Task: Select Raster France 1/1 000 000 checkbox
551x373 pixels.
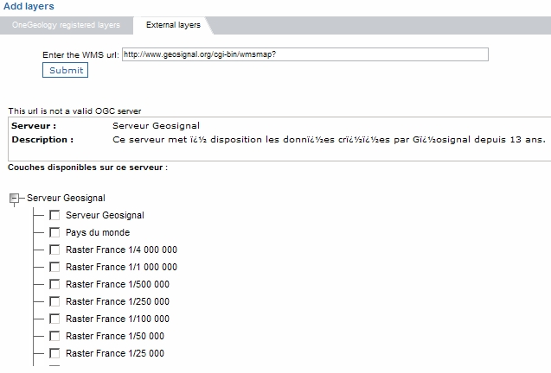Action: (x=54, y=267)
